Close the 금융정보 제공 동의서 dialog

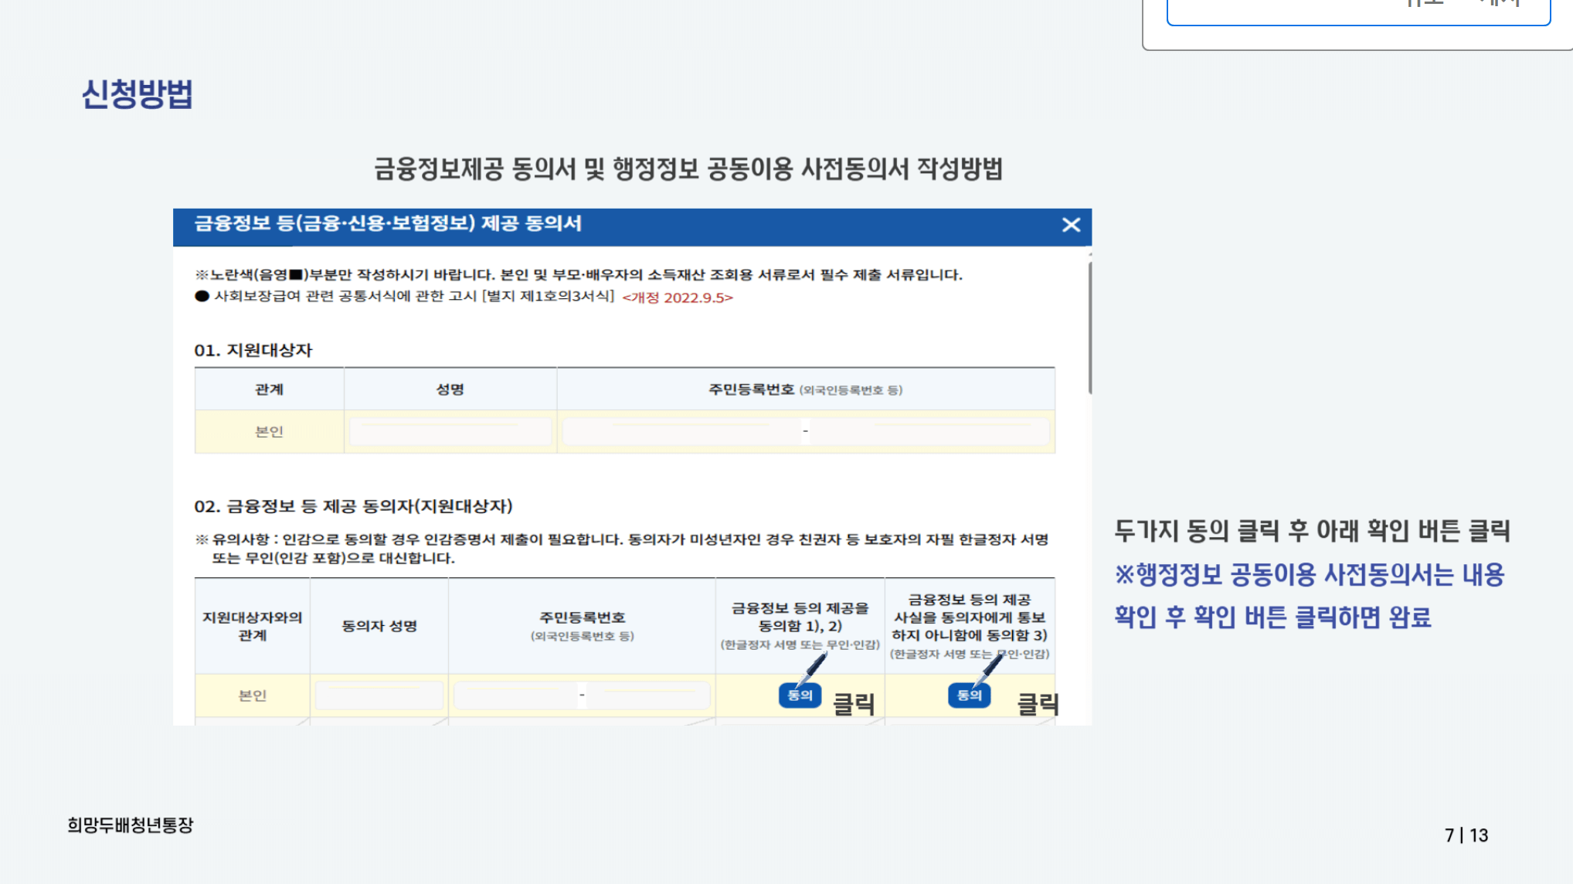tap(1070, 225)
